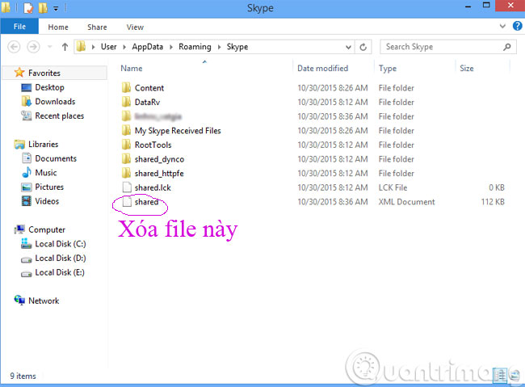Sort by Size column header

pos(466,69)
